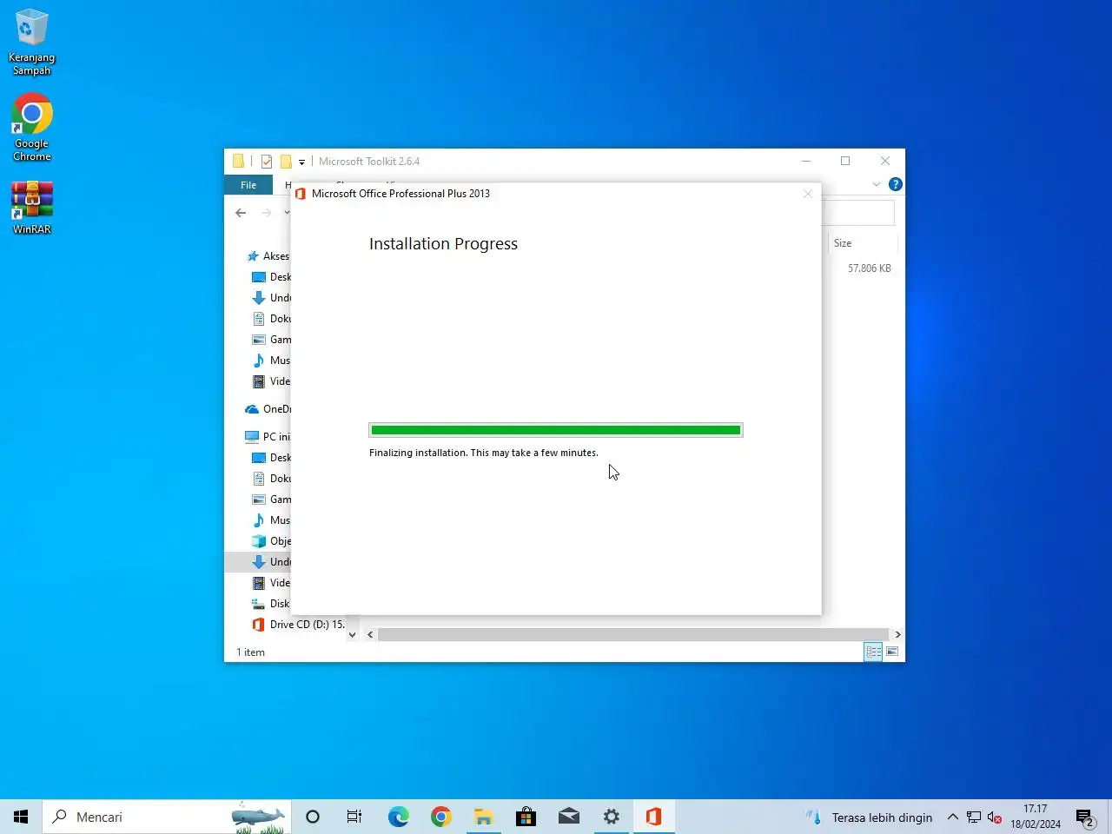
Task: Click the '1 item' status bar text
Action: point(251,652)
